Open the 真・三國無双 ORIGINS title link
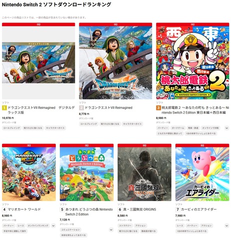This screenshot has height=240, width=231. click(x=140, y=209)
